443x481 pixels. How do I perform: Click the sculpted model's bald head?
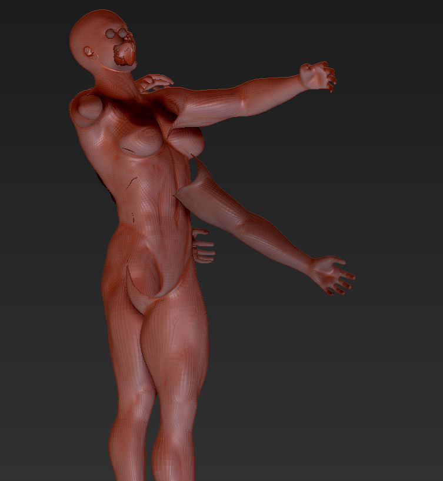point(101,41)
